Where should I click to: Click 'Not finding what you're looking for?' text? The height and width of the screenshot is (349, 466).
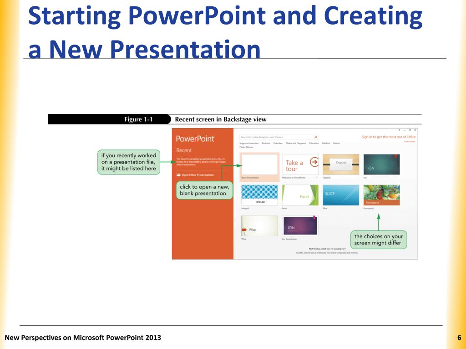pos(327,249)
